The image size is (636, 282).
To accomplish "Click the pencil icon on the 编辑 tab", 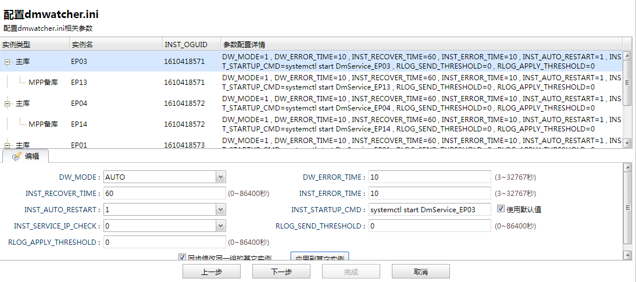I will (x=17, y=156).
